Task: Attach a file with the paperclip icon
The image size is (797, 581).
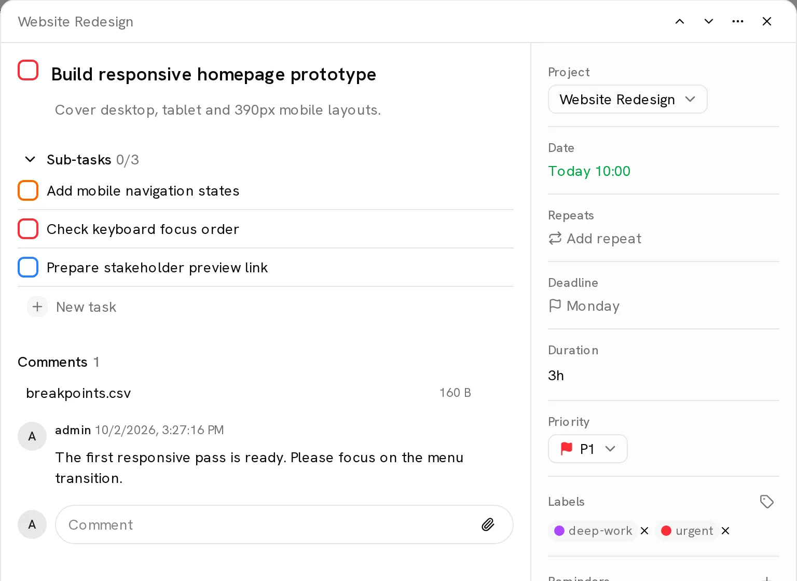Action: (488, 524)
